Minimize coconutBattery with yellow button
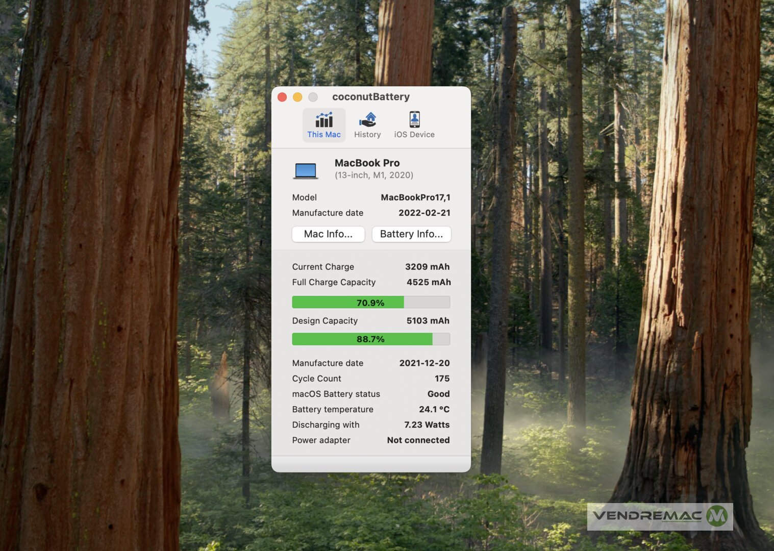 click(x=297, y=97)
